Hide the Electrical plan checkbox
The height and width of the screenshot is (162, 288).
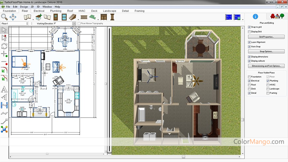[x=249, y=81]
